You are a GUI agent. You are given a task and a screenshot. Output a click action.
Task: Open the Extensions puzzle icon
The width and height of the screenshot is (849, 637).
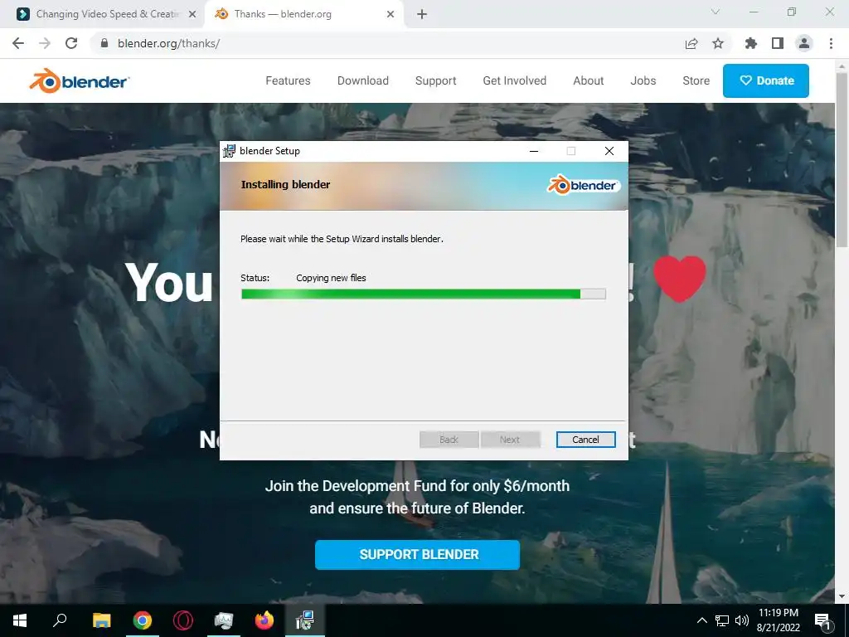751,43
